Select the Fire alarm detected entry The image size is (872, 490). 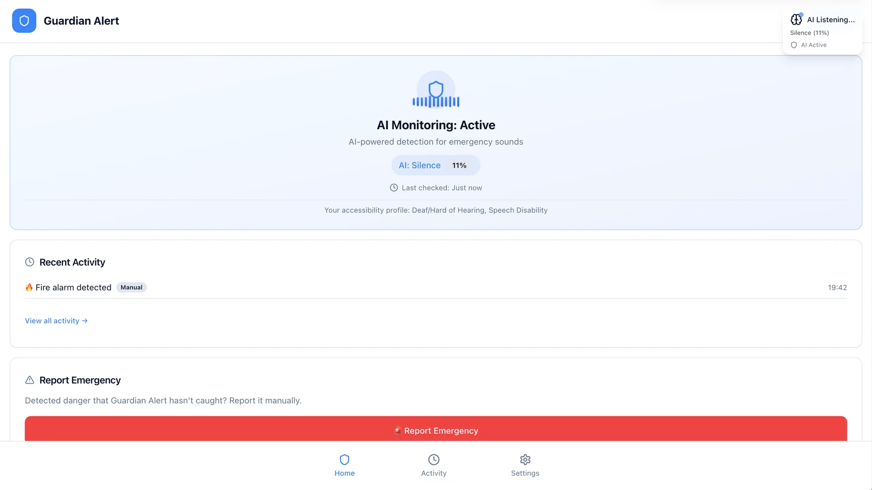pos(436,287)
